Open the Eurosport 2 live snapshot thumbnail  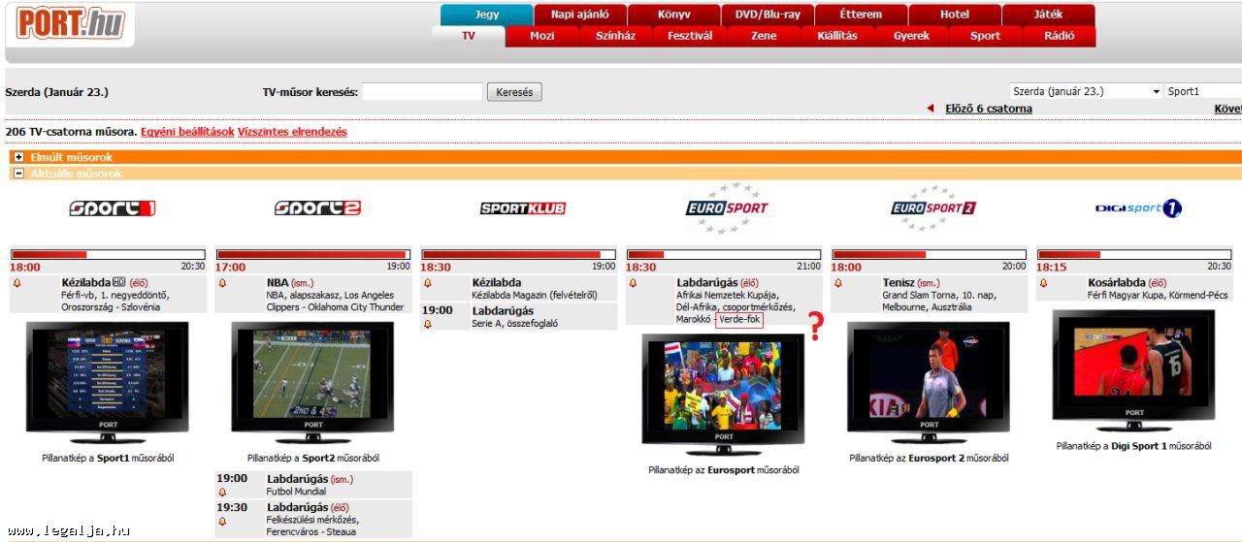tap(929, 372)
